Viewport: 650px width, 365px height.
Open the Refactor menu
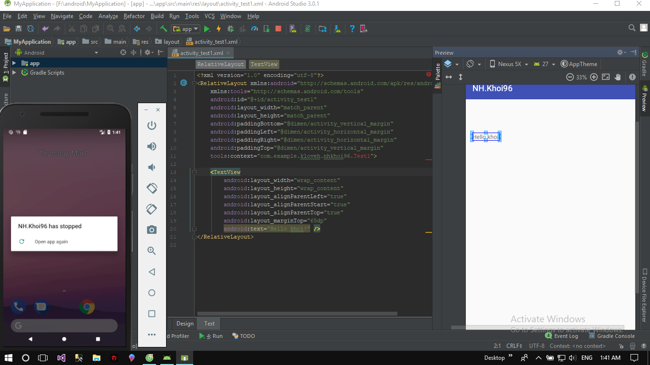[134, 16]
